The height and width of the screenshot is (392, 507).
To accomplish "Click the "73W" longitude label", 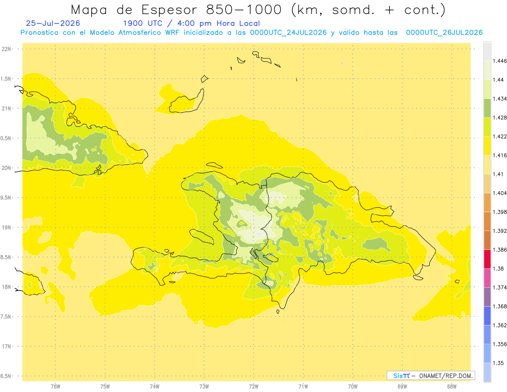I will tap(204, 387).
